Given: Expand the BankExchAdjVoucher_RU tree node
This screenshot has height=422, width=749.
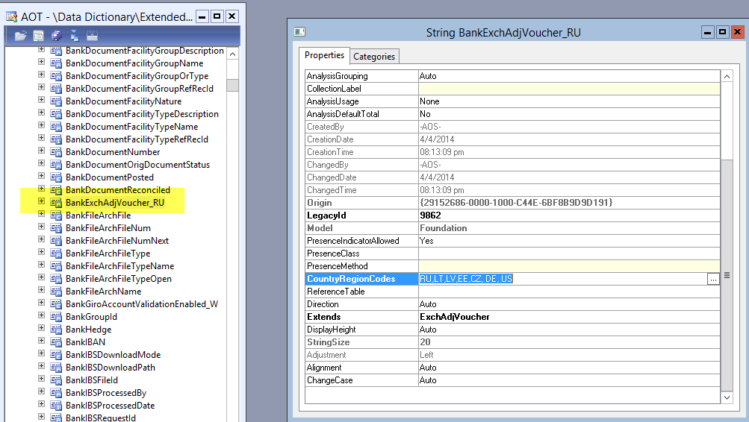Looking at the screenshot, I should coord(42,202).
